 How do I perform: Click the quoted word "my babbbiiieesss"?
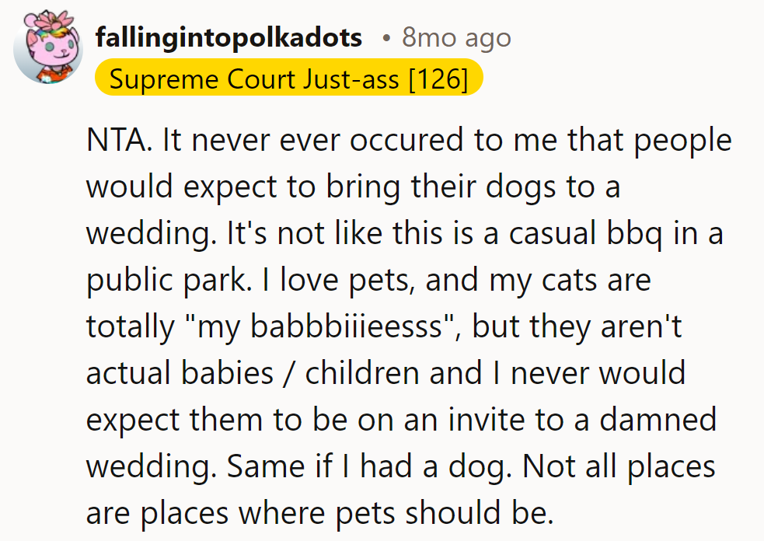pyautogui.click(x=327, y=327)
